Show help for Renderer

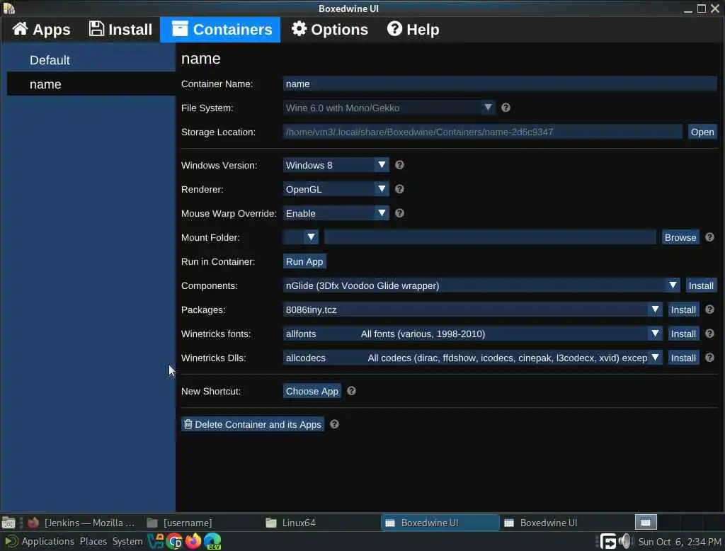(399, 189)
